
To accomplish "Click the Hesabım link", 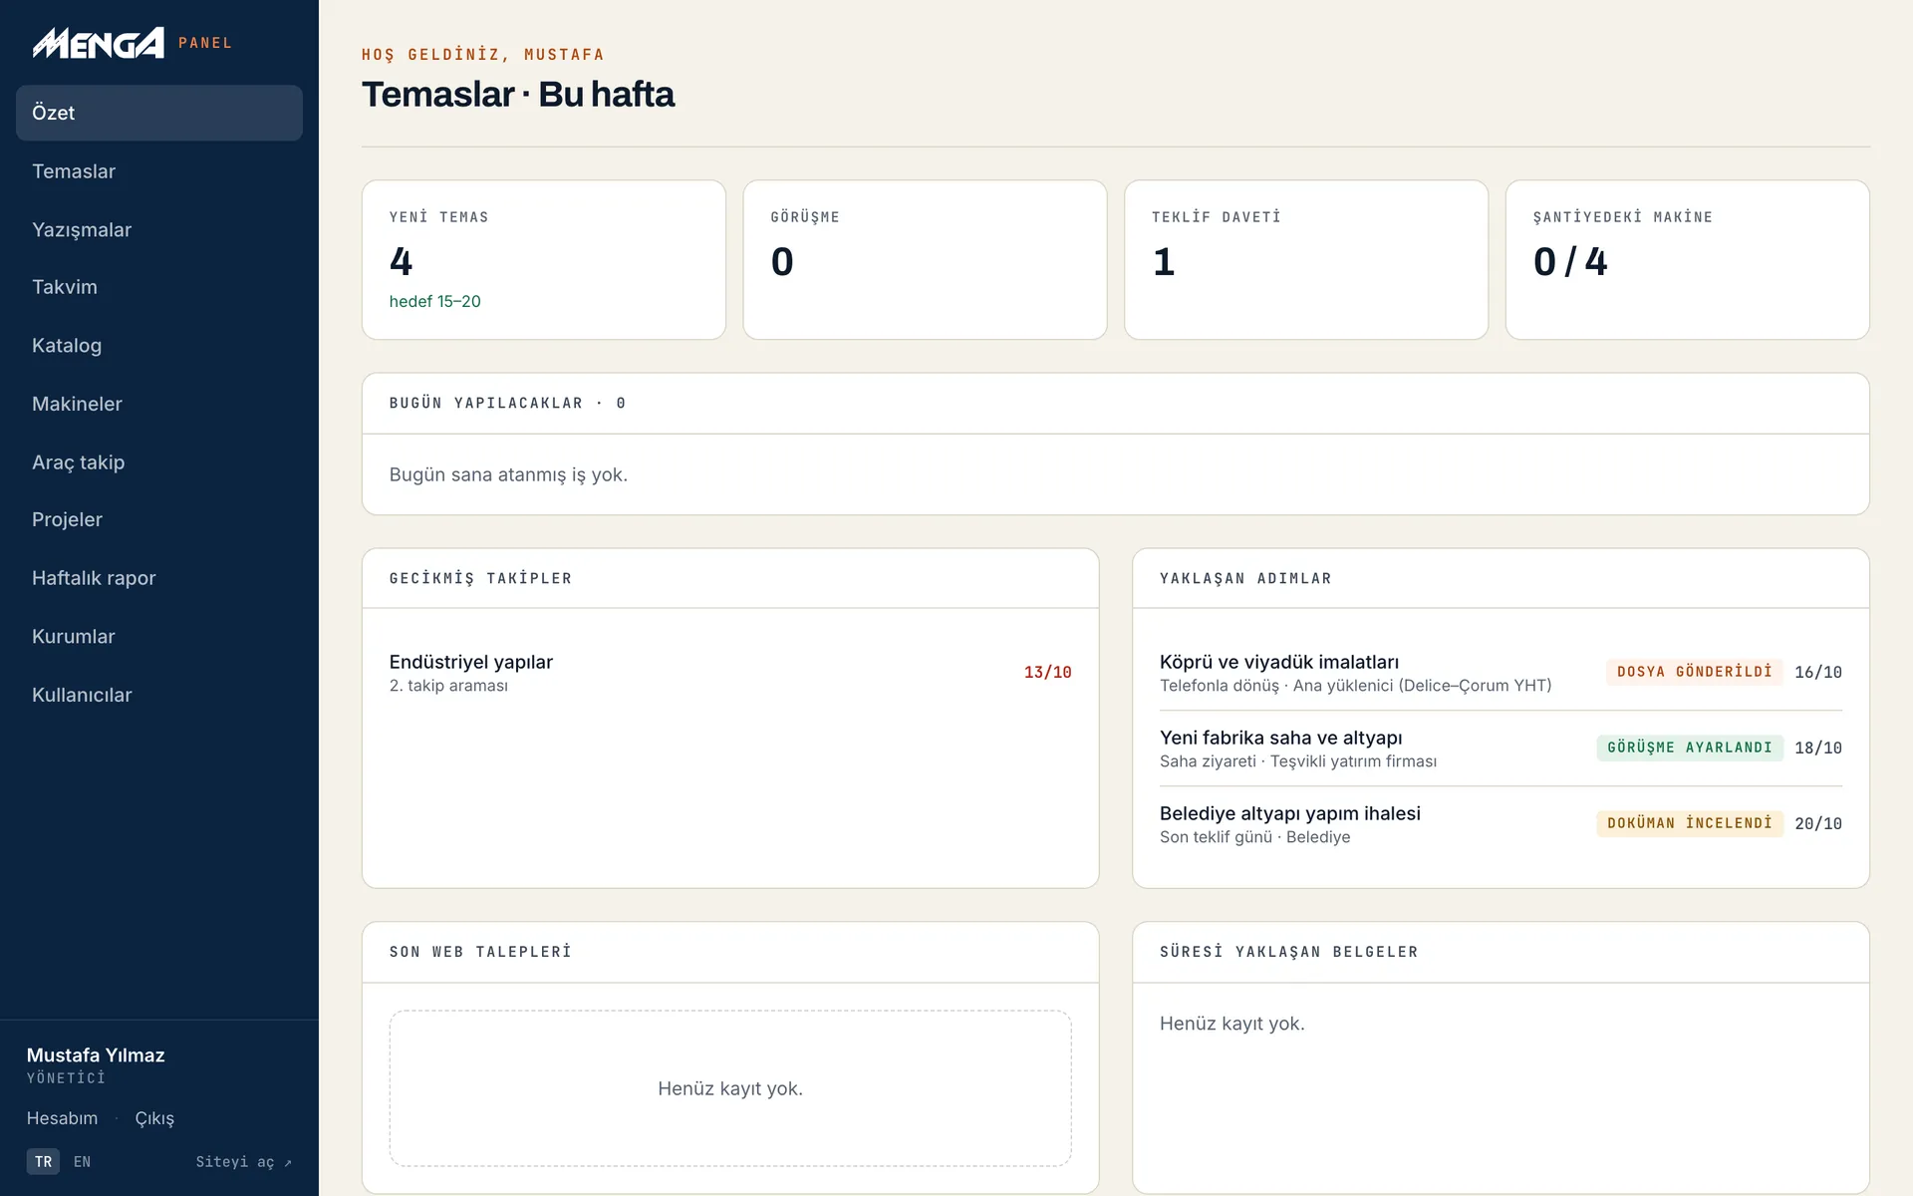I will [62, 1118].
